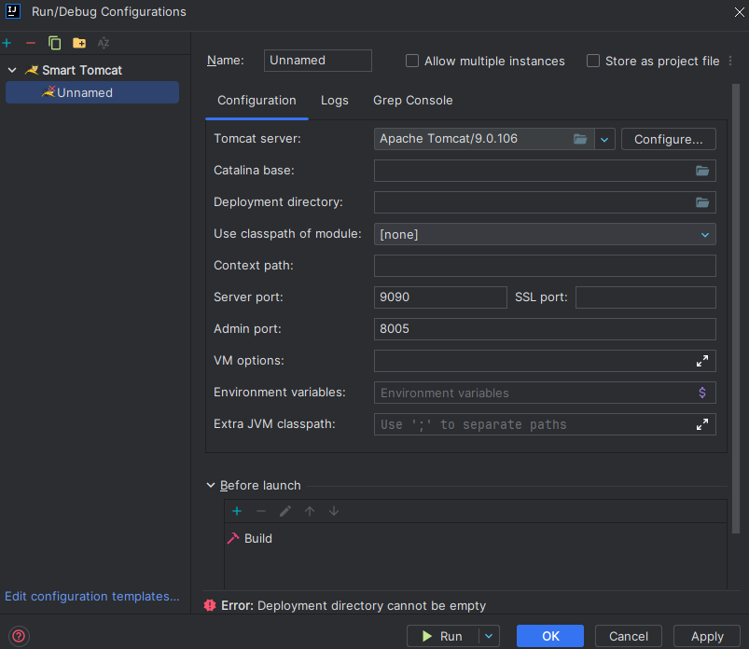This screenshot has width=749, height=649.
Task: Expand the VM options field
Action: click(702, 361)
